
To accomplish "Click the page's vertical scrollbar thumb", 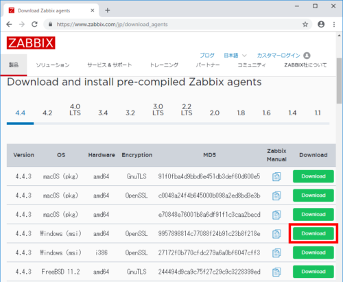I will [x=339, y=81].
